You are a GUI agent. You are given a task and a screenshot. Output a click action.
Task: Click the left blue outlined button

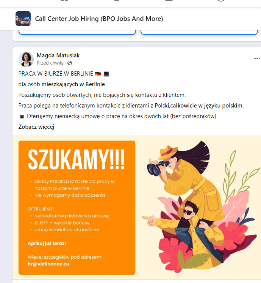(77, 32)
